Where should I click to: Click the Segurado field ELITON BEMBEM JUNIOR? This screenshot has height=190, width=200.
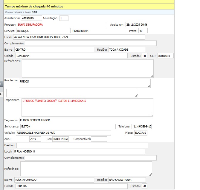pos(85,120)
